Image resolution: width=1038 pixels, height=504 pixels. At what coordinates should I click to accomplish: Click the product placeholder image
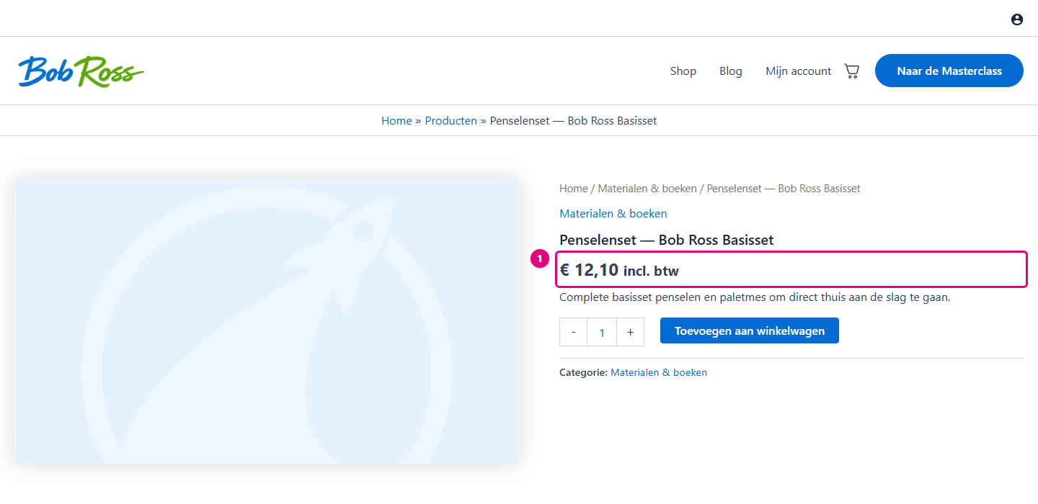267,321
